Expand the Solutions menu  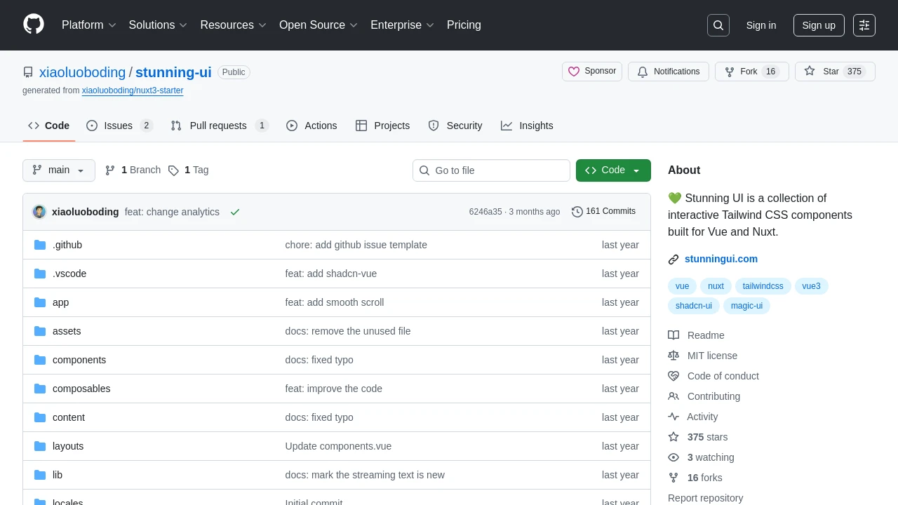[158, 25]
